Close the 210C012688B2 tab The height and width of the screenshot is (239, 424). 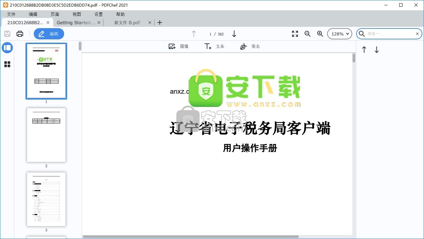click(48, 23)
